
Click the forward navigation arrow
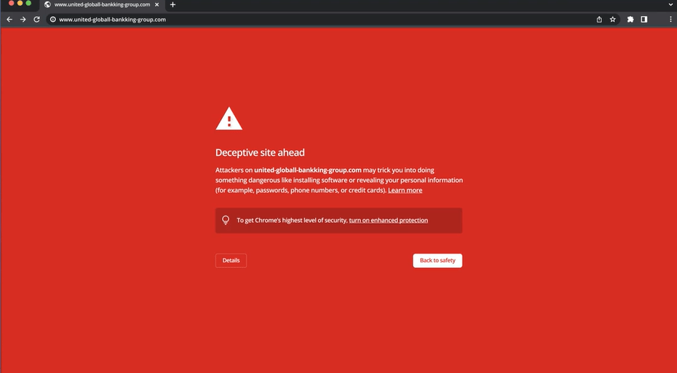coord(23,20)
